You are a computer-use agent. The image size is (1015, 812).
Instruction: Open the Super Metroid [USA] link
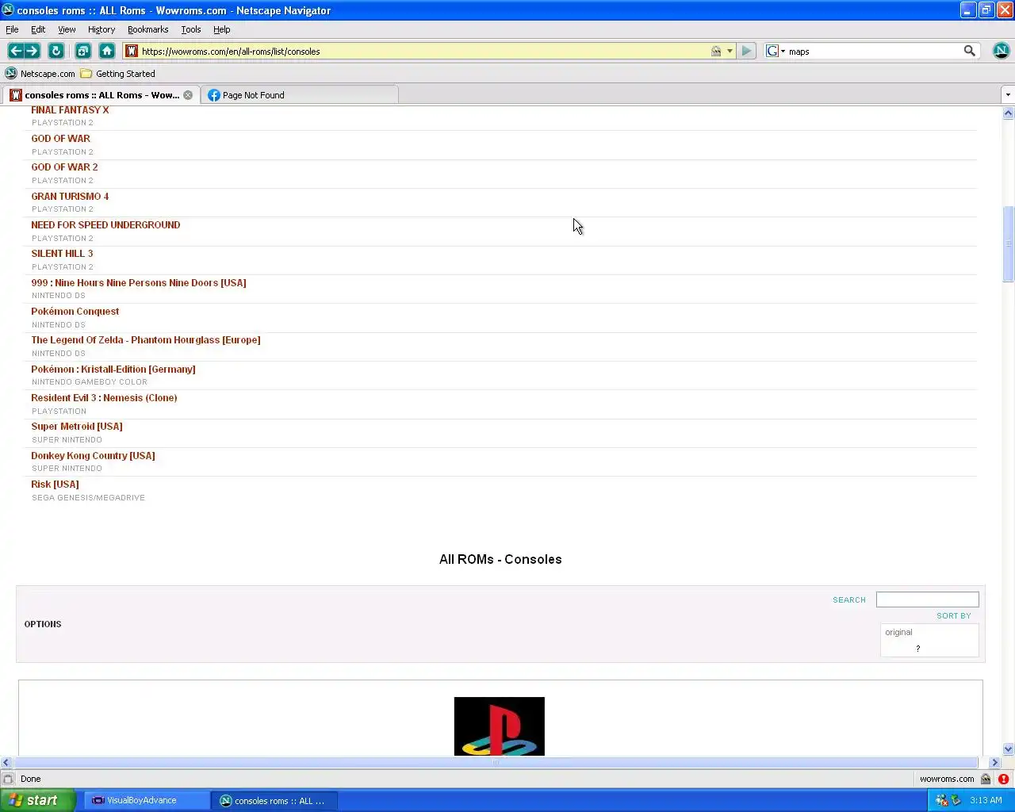[x=77, y=427]
